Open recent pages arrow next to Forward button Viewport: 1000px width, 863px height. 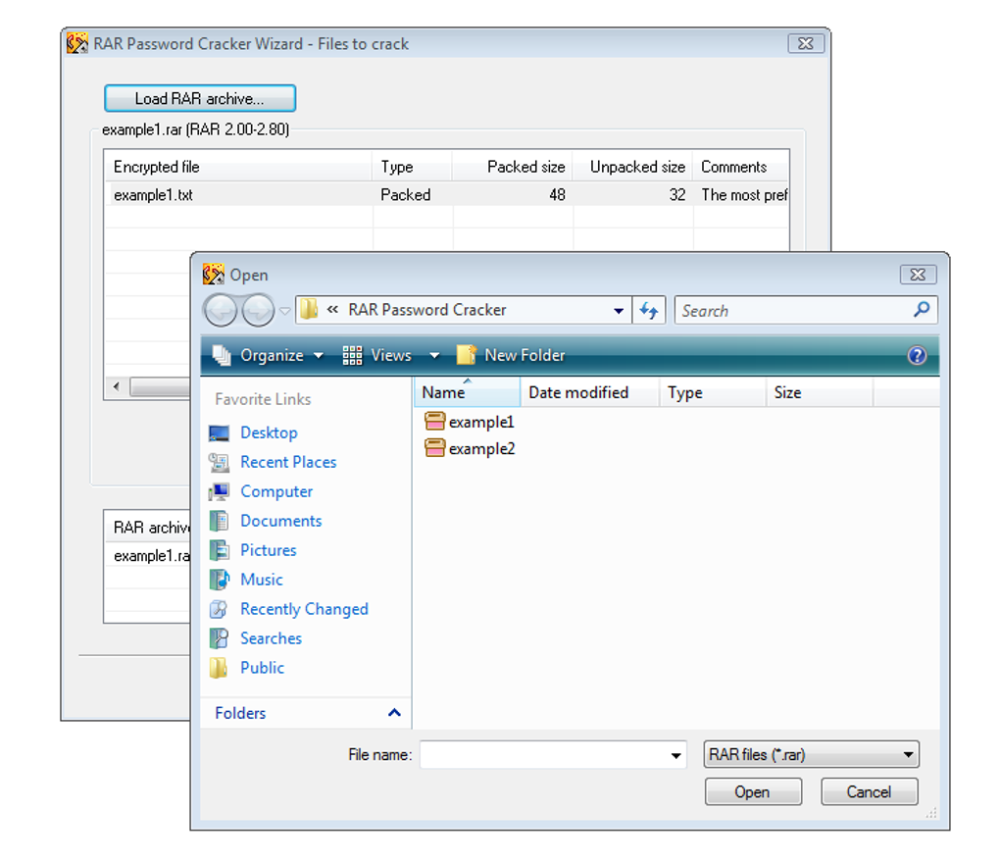point(285,311)
